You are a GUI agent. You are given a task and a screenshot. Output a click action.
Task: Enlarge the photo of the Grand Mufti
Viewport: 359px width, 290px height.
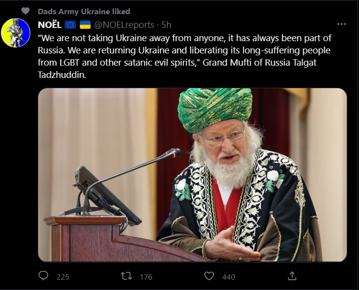click(192, 175)
